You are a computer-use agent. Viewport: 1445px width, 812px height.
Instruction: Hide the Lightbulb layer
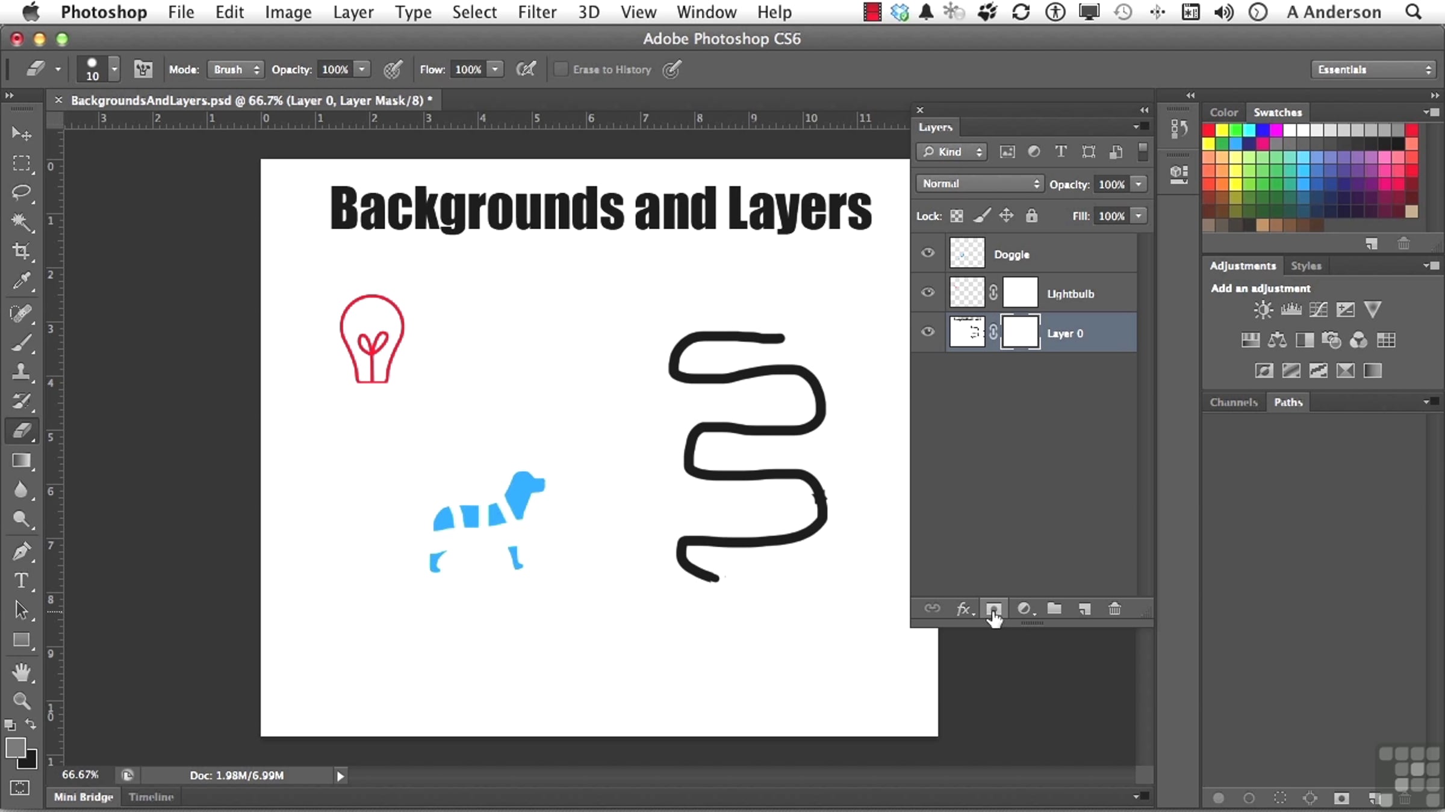pyautogui.click(x=928, y=292)
